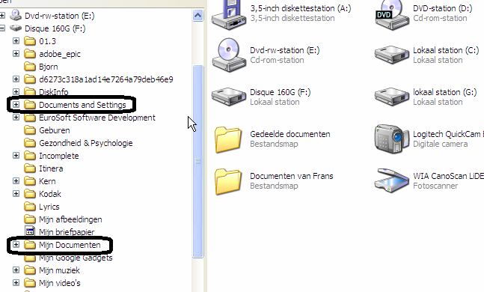Open the Disque 160G (F:) drive icon in right pane

pos(229,97)
